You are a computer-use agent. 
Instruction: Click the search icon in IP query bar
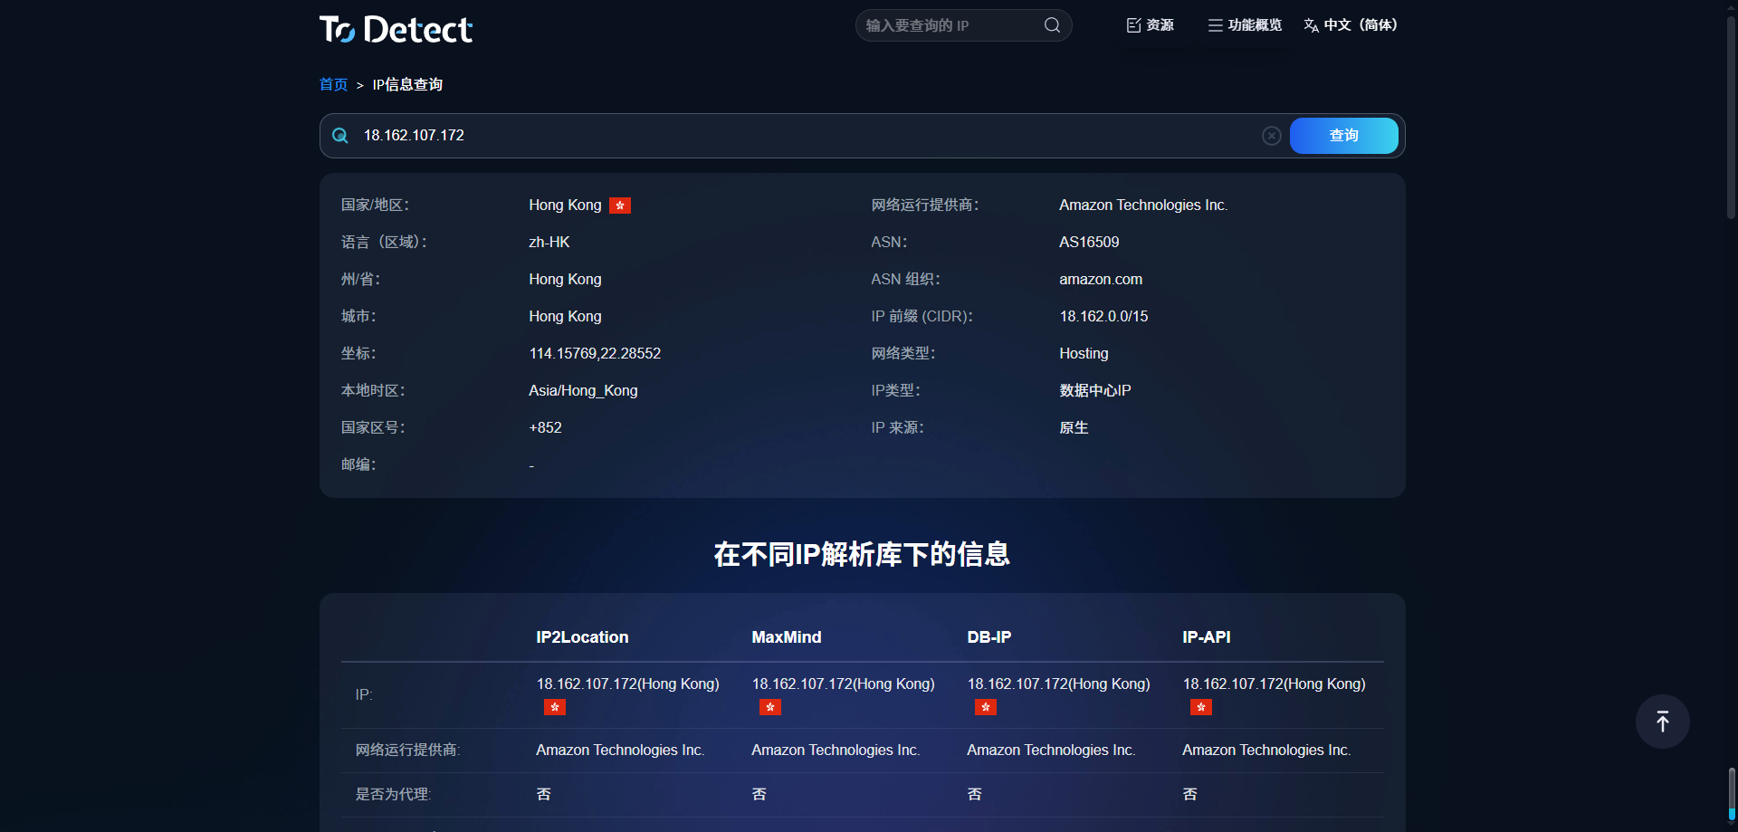tap(340, 136)
